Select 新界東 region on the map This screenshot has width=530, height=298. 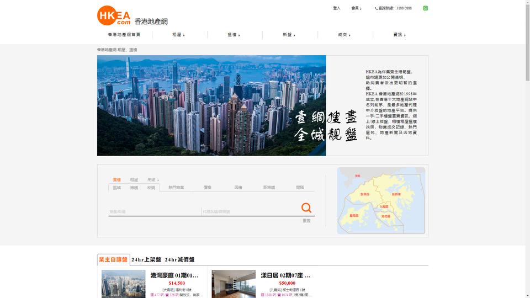pos(396,194)
